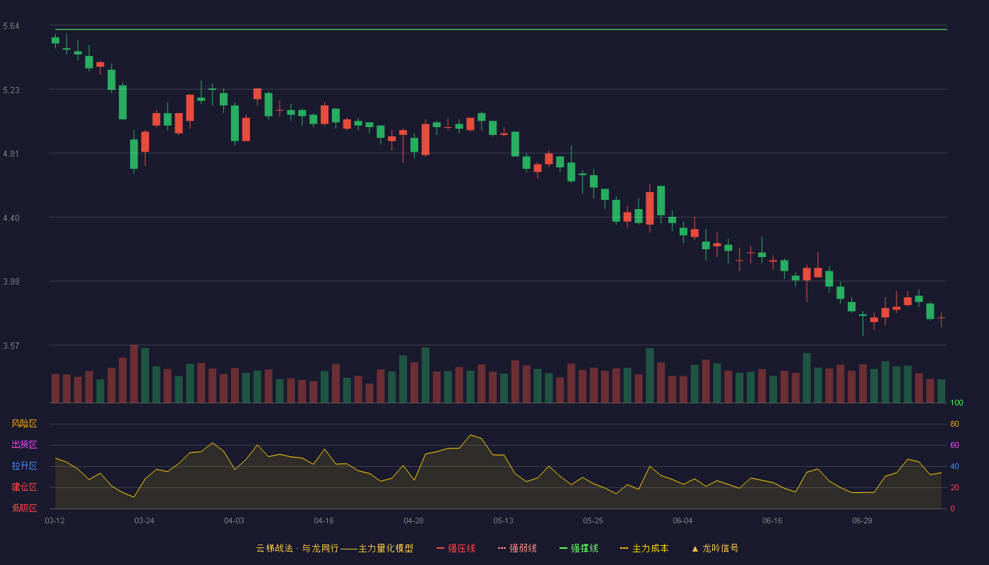Click the green 100 indicator scale value

pyautogui.click(x=957, y=403)
